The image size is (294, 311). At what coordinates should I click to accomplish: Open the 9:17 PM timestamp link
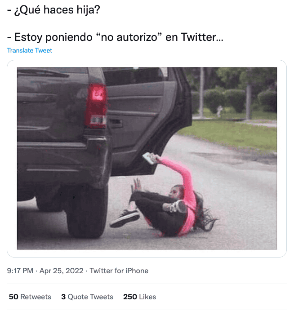click(20, 271)
